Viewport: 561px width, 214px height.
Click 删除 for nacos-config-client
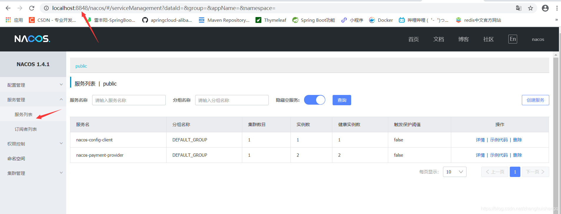pos(517,140)
